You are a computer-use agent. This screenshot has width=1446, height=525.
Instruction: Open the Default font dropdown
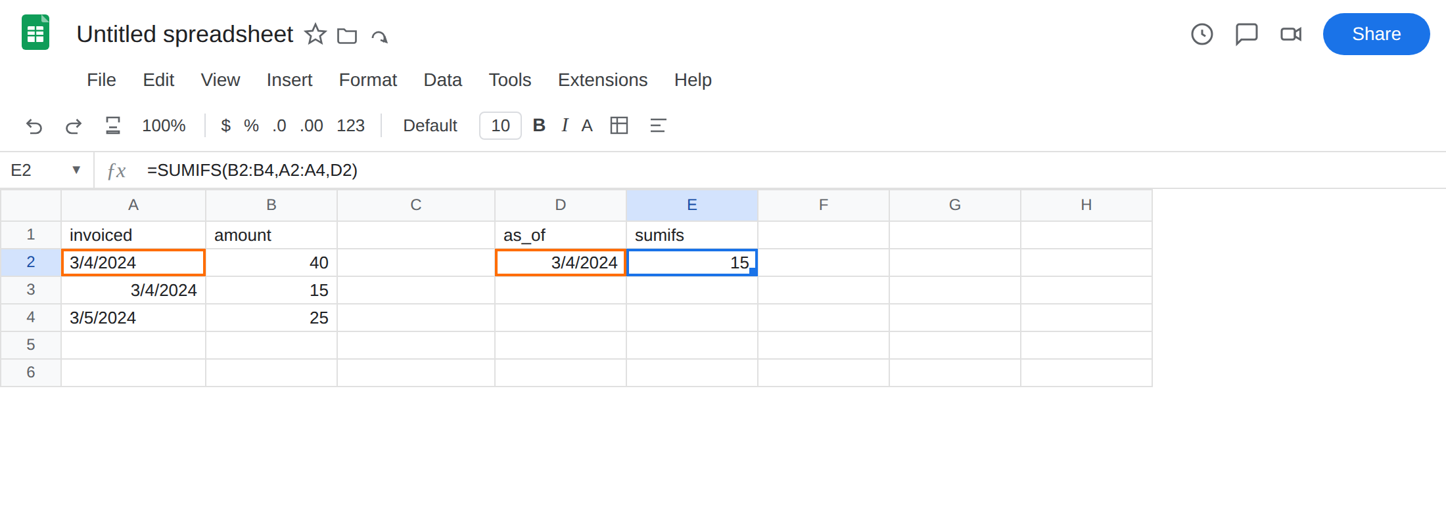click(430, 125)
